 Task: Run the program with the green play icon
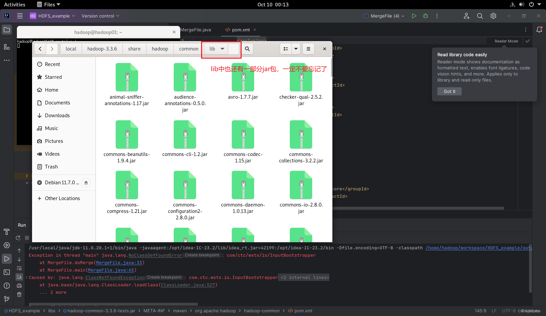click(x=414, y=16)
